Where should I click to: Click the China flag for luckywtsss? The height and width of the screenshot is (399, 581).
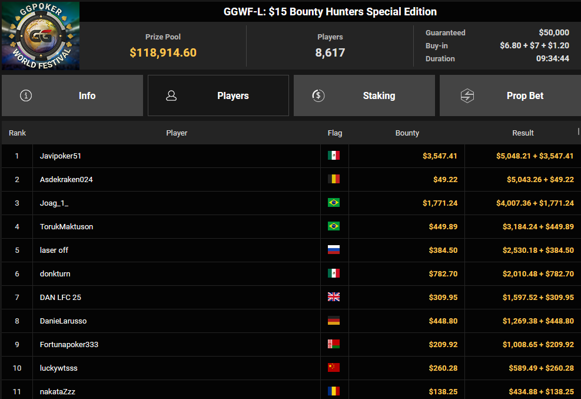[x=334, y=368]
